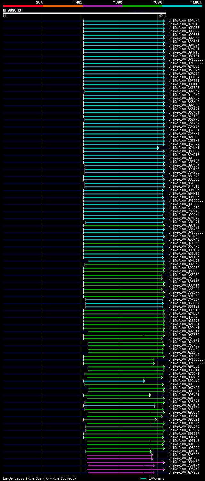
Task: Open hit UniRef100_B9P856
Action: tap(184, 42)
